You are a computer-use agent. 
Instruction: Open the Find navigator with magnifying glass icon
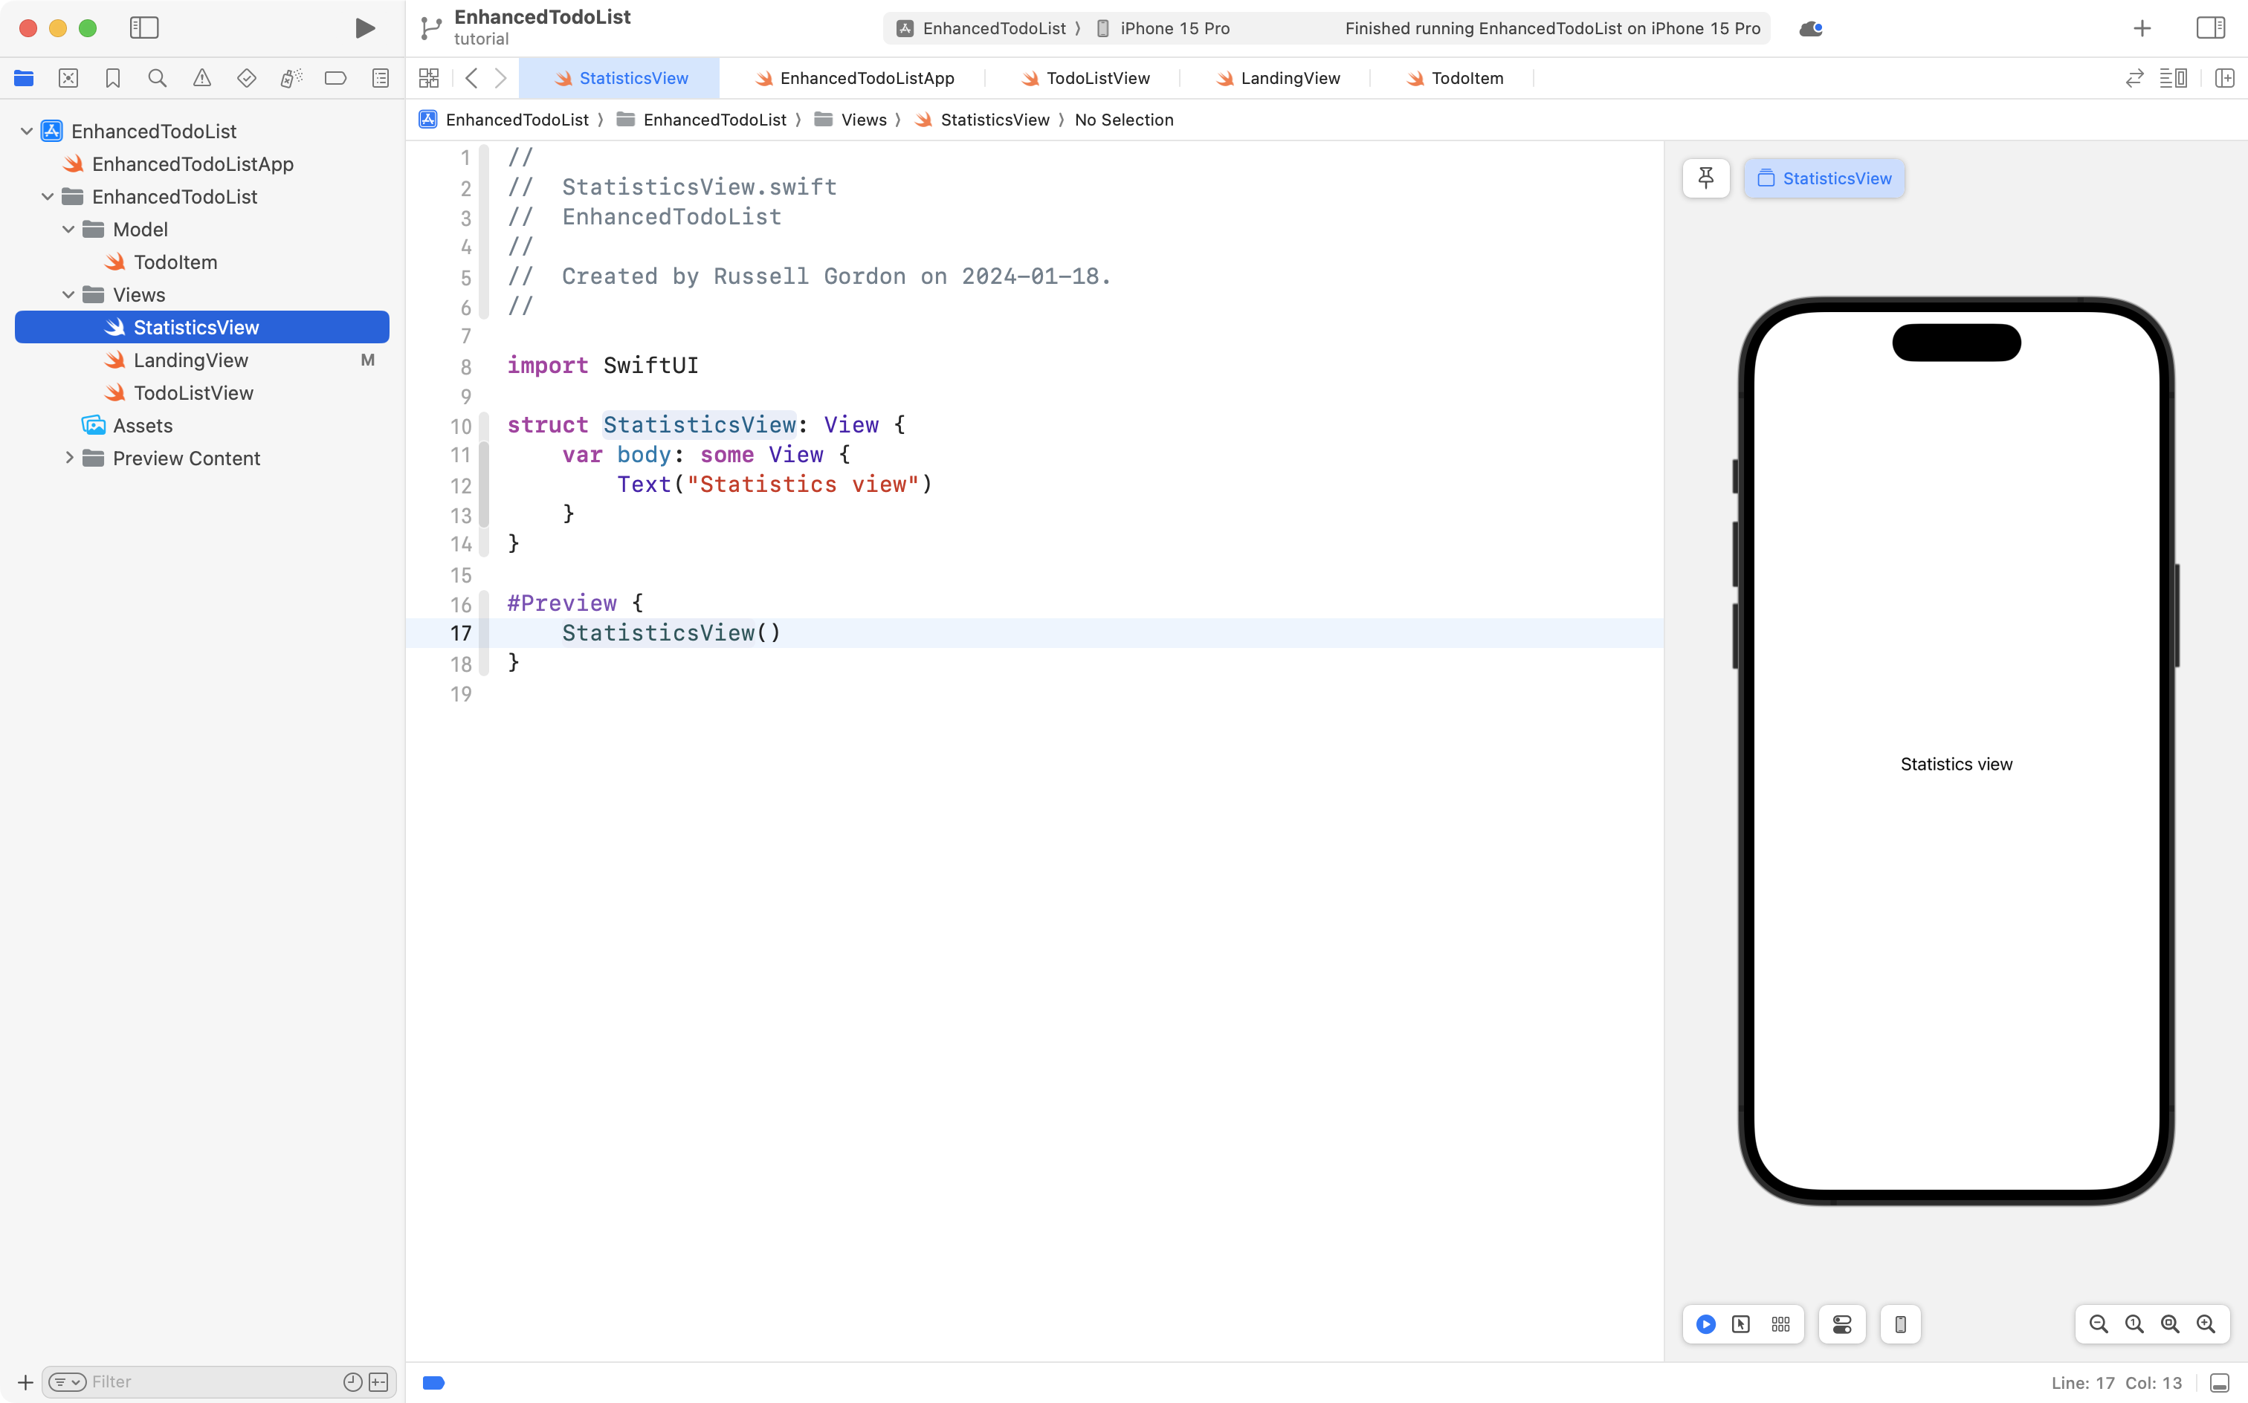tap(157, 78)
